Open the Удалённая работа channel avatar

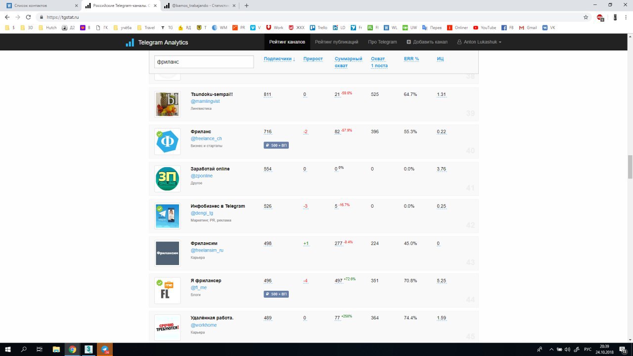(167, 327)
